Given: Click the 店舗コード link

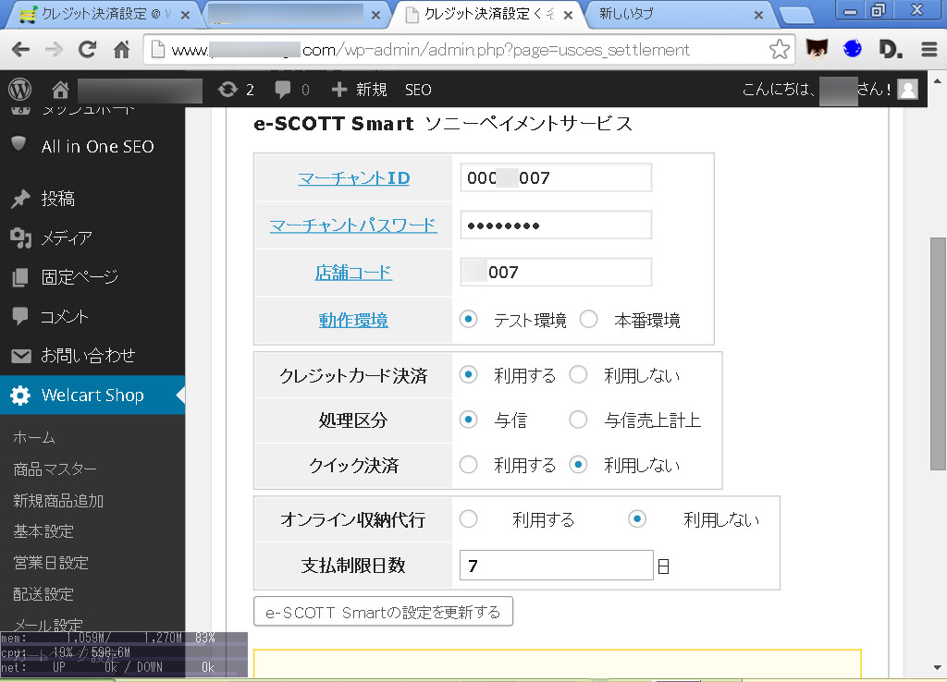Looking at the screenshot, I should [x=353, y=273].
